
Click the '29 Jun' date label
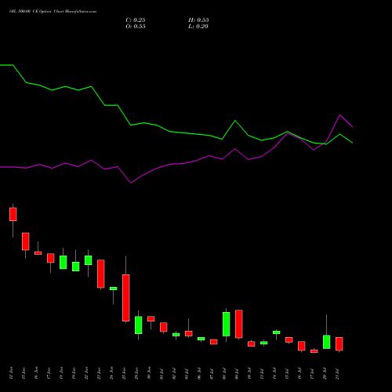pyautogui.click(x=136, y=373)
